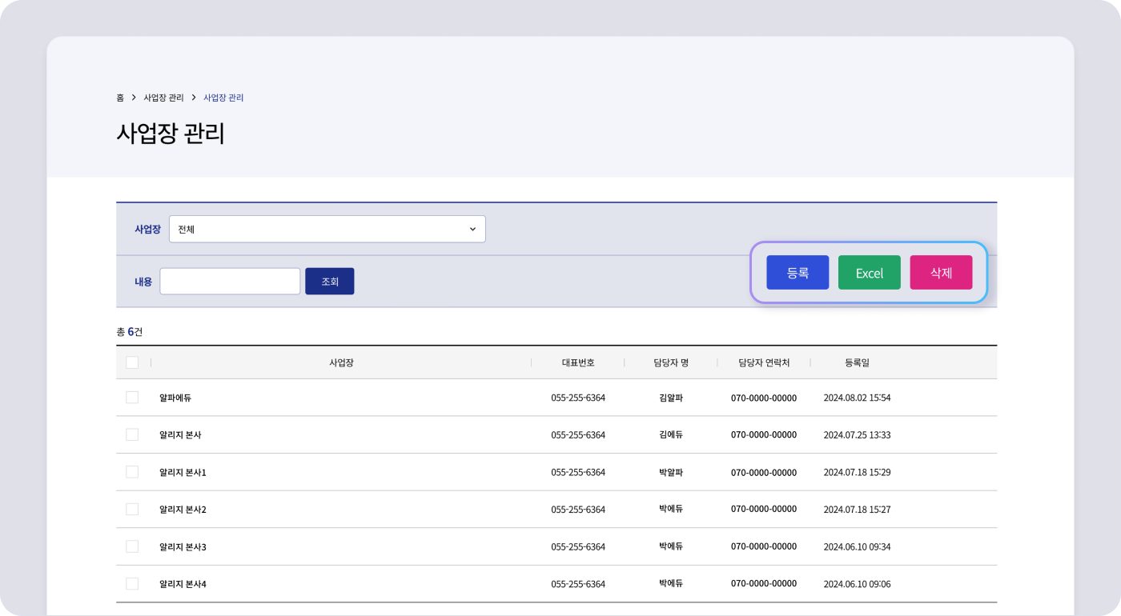
Task: Click the blue 등록 button
Action: click(797, 273)
